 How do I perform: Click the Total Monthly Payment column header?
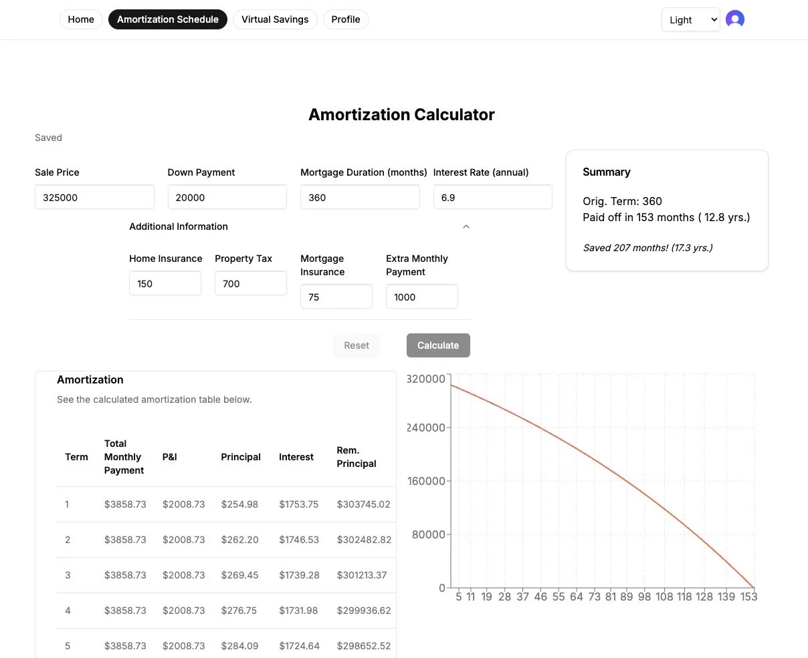click(124, 457)
